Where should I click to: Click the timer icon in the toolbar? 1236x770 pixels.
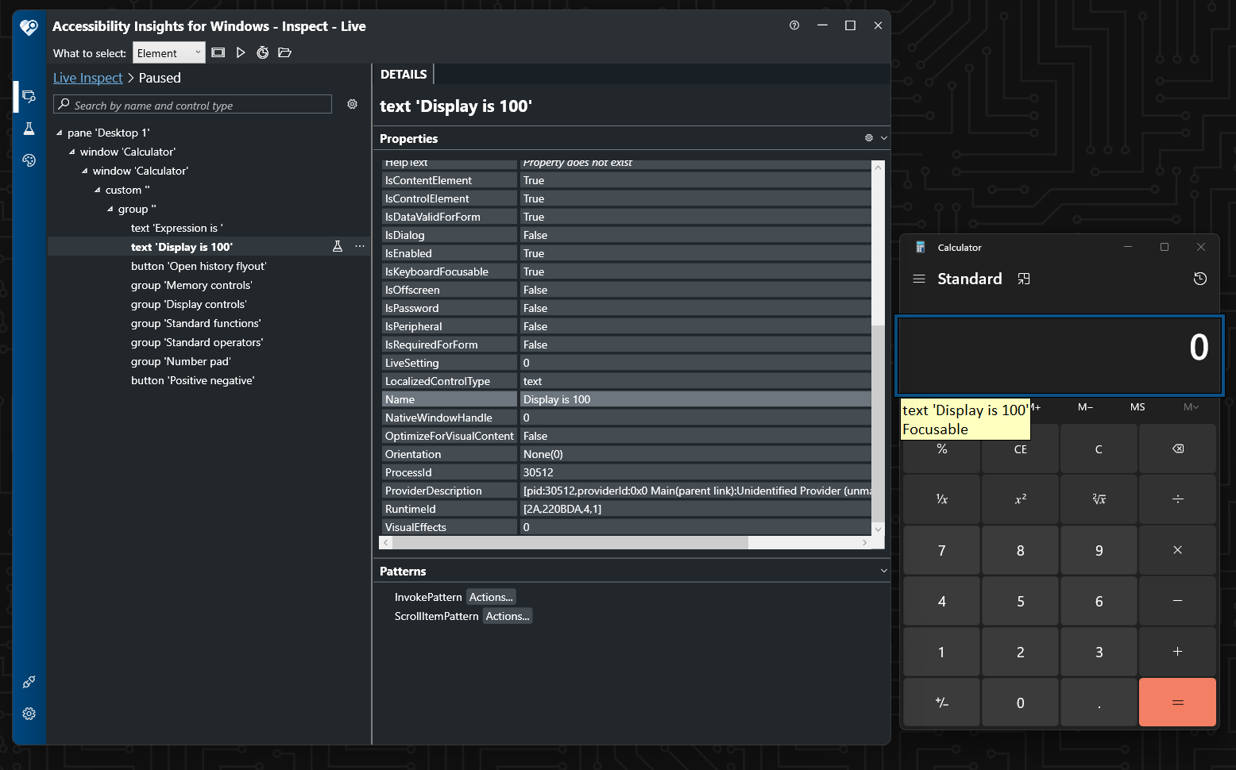point(263,52)
